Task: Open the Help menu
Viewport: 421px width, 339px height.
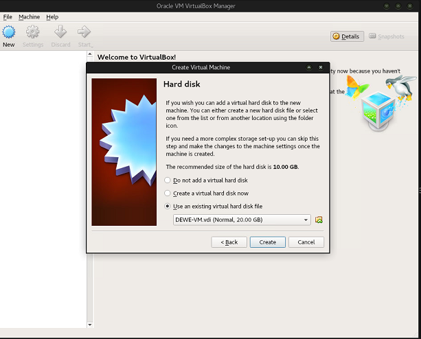Action: pos(52,17)
